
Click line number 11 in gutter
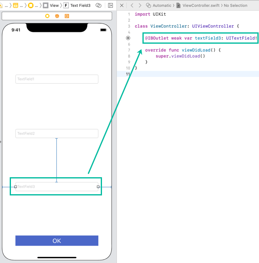point(128,74)
